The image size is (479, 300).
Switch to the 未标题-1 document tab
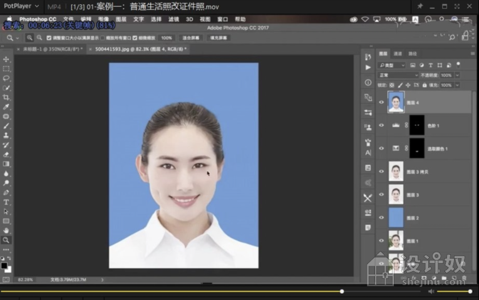pos(53,49)
